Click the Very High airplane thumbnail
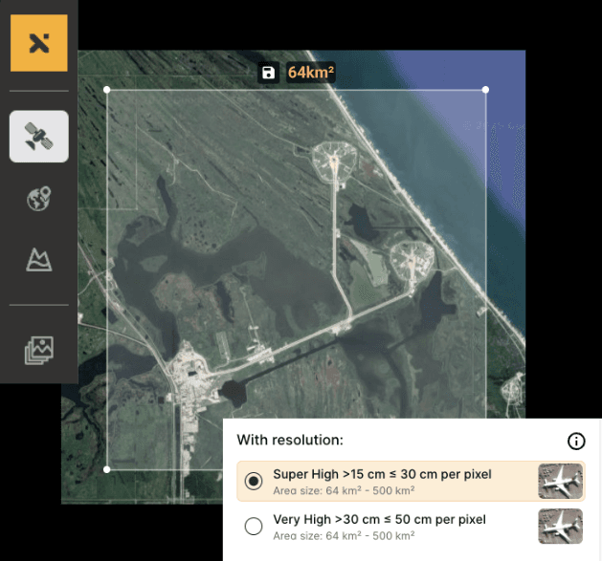This screenshot has width=602, height=561. [560, 527]
